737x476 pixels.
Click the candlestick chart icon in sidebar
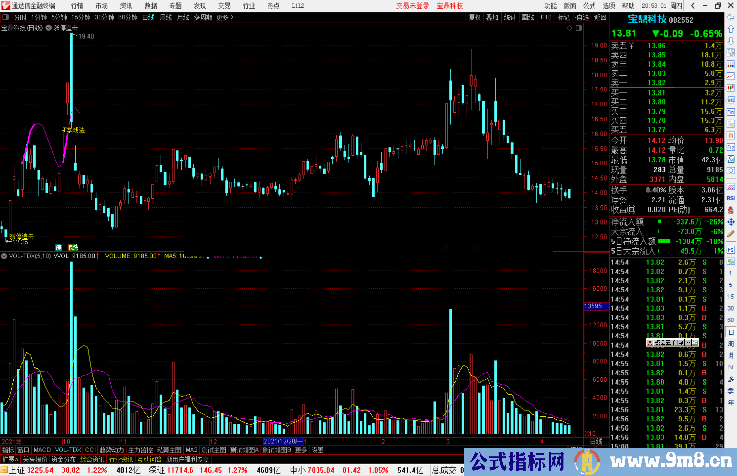coord(731,88)
